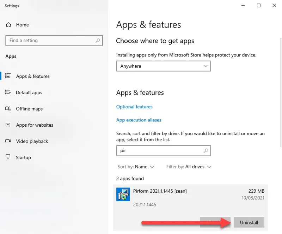
Task: Click inside the pir search field
Action: 159,151
